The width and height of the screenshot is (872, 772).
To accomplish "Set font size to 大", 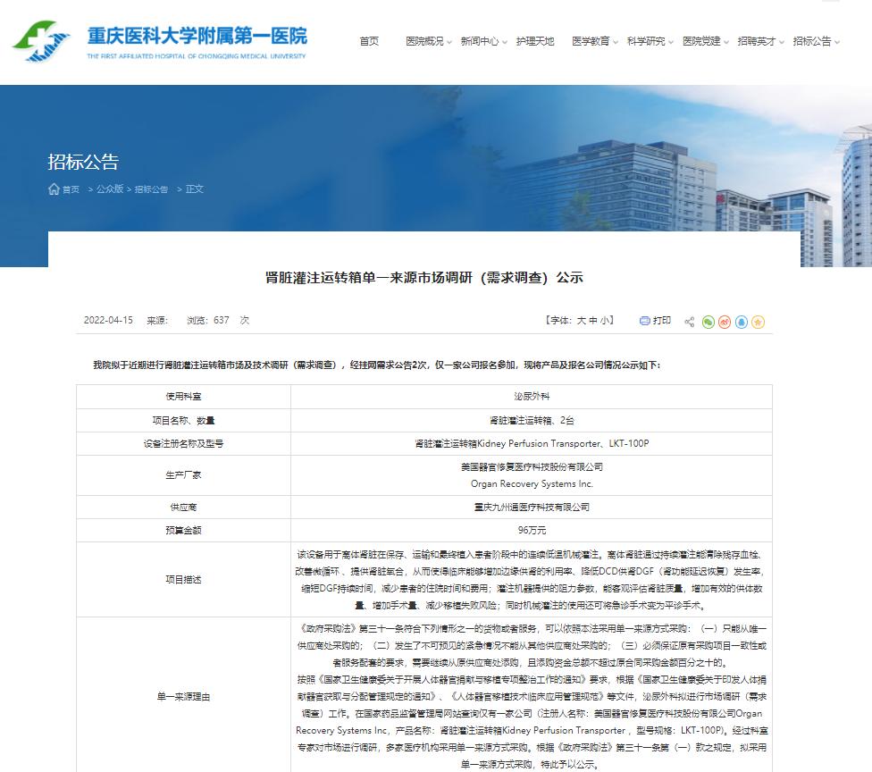I will point(581,321).
